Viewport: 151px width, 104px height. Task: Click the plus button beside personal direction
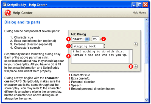pyautogui.click(x=136, y=44)
